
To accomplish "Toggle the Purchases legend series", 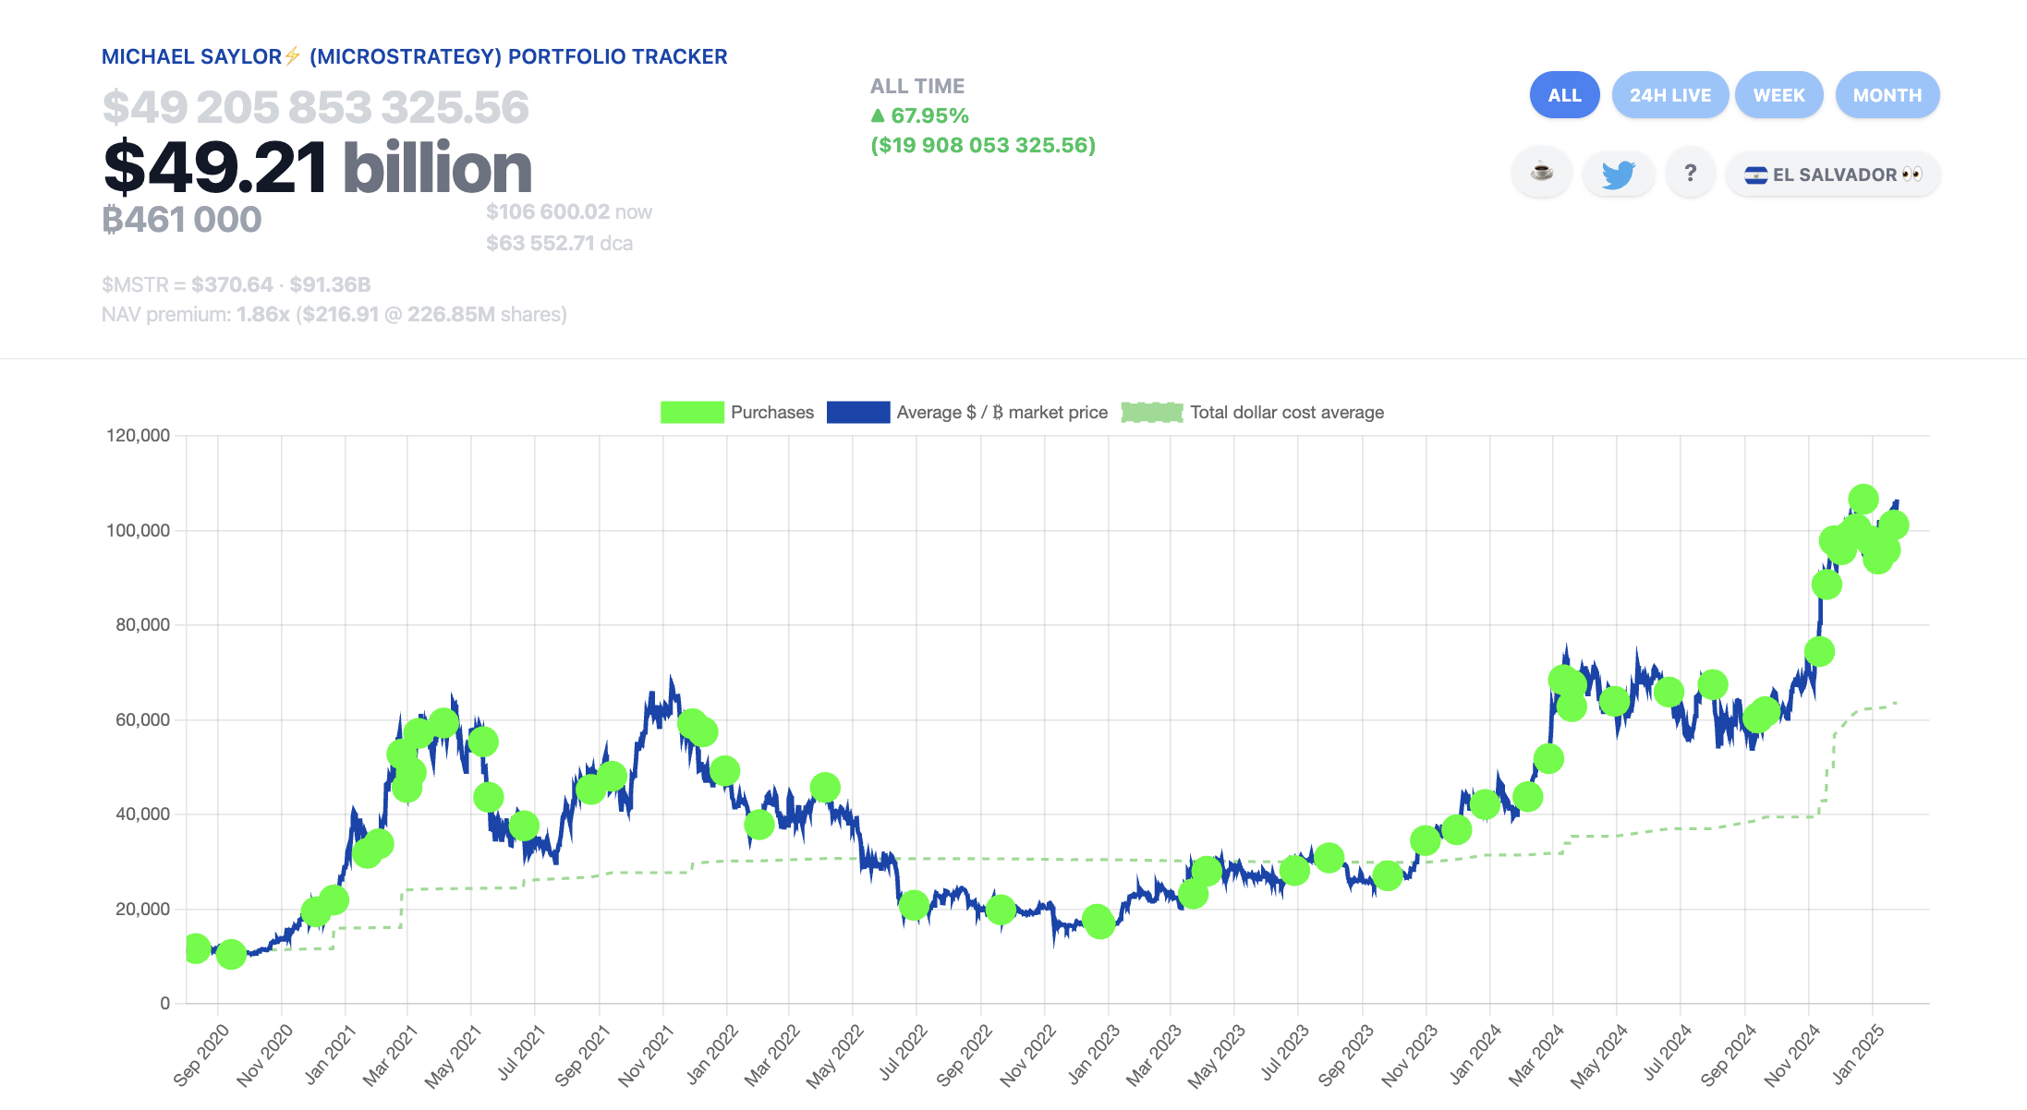I will [x=737, y=412].
